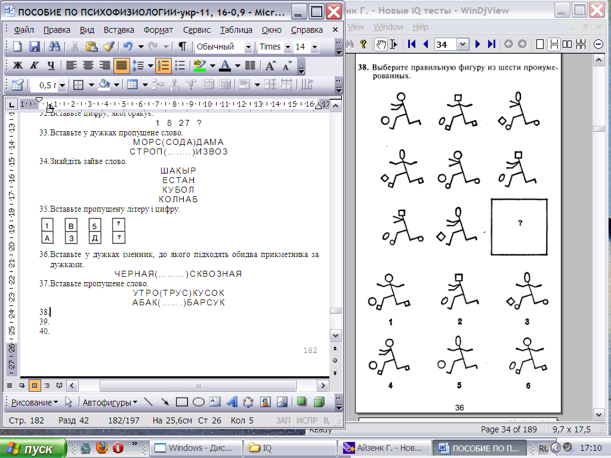Click the select objects pointer icon
611x458 pixels.
[x=69, y=402]
